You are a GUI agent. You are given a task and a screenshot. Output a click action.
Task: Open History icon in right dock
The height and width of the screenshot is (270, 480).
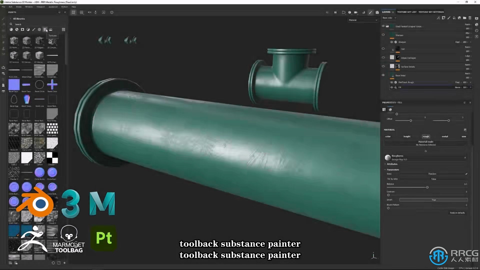click(476, 30)
